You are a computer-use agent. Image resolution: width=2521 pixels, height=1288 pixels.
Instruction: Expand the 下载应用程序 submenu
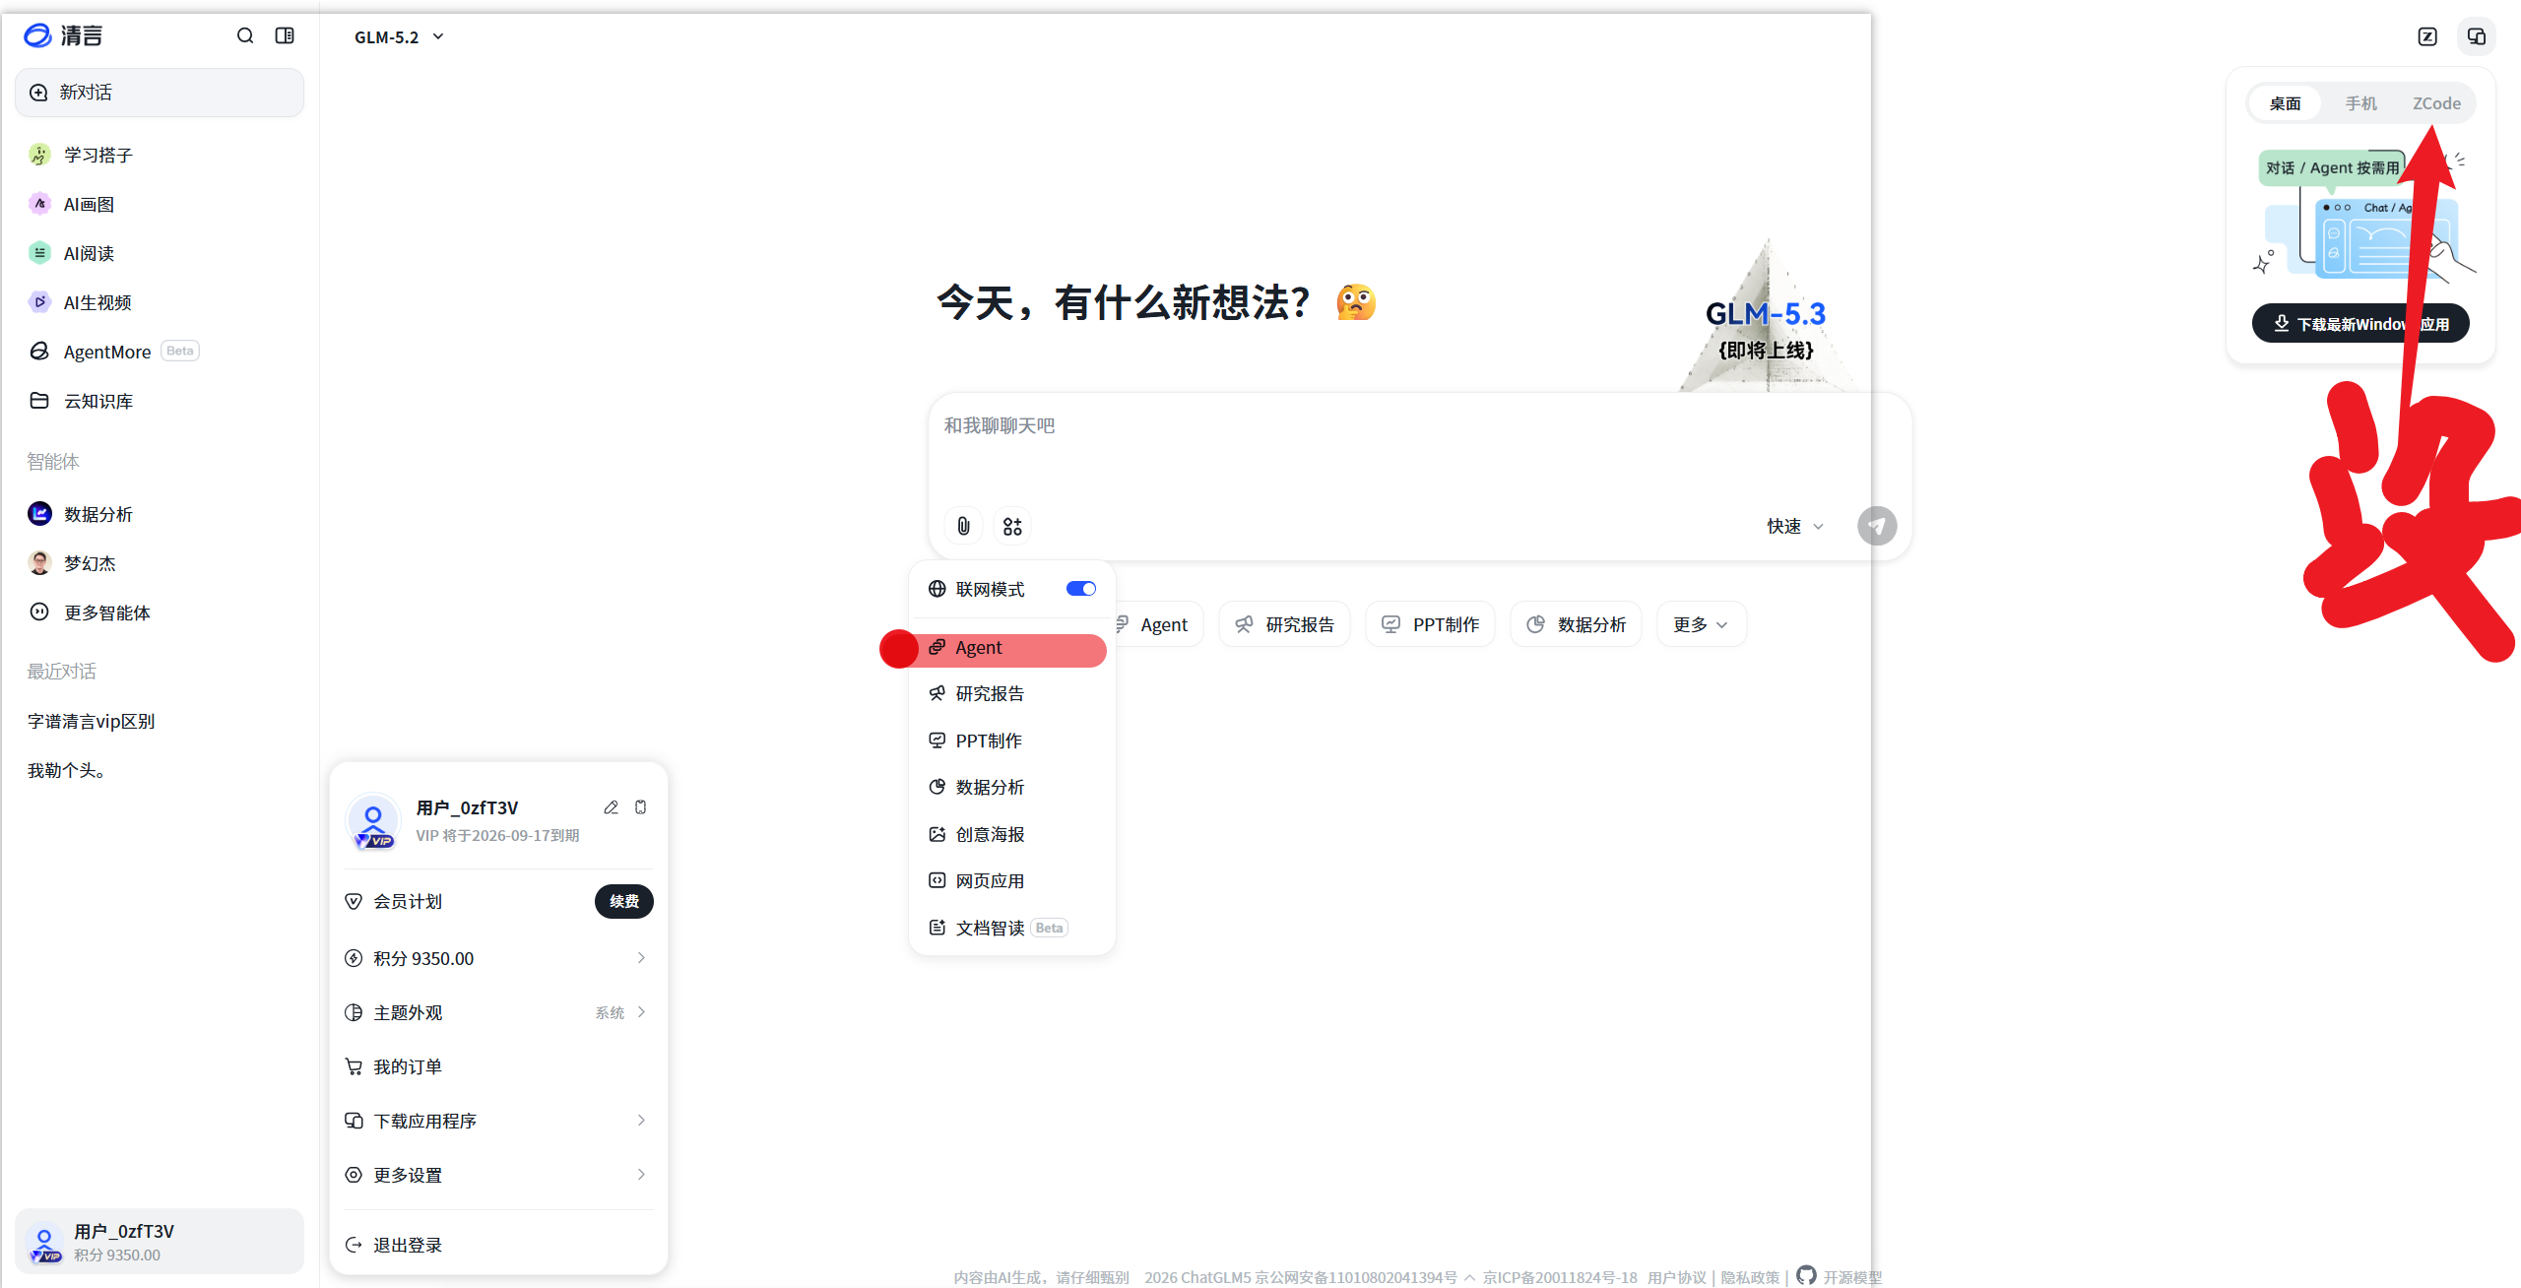[498, 1121]
